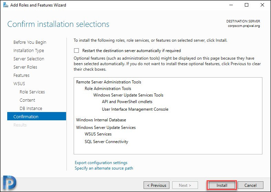
Task: Click the blue P watermark logo
Action: (10, 183)
